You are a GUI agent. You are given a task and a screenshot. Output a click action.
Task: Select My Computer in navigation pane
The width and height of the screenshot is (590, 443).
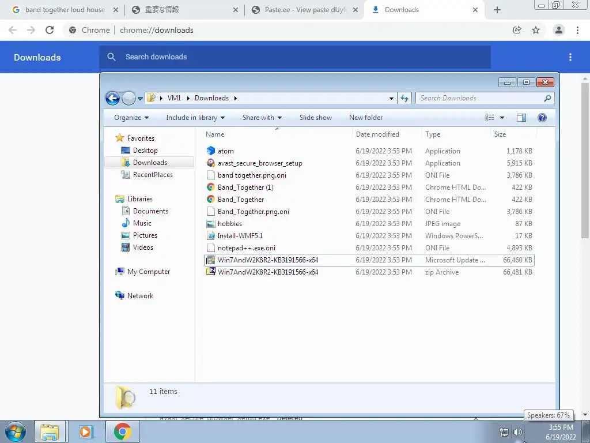point(148,272)
